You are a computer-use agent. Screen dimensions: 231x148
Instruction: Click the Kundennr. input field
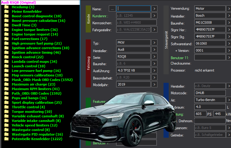coord(133,15)
